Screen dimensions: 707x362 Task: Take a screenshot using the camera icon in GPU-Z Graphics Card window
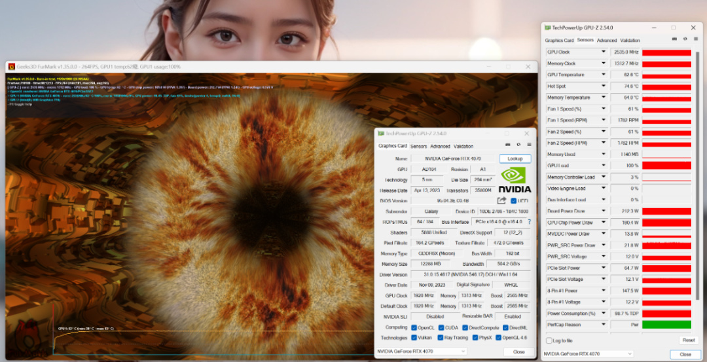508,145
